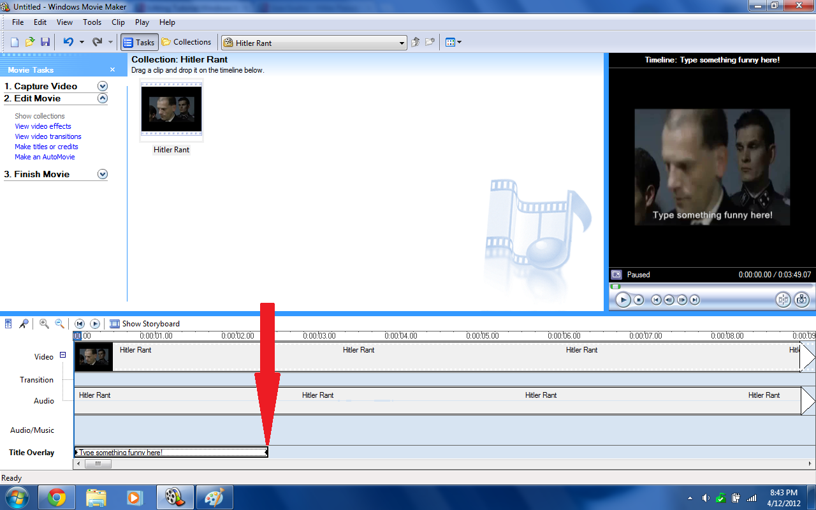
Task: Click the Make an AutoMovie link
Action: [x=45, y=157]
